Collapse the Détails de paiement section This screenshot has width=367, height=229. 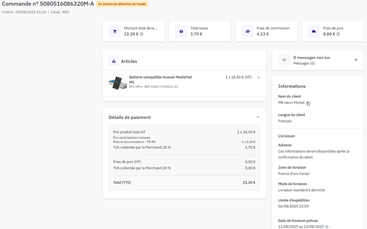[258, 117]
